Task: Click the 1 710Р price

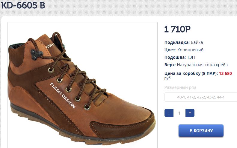Action: [177, 29]
